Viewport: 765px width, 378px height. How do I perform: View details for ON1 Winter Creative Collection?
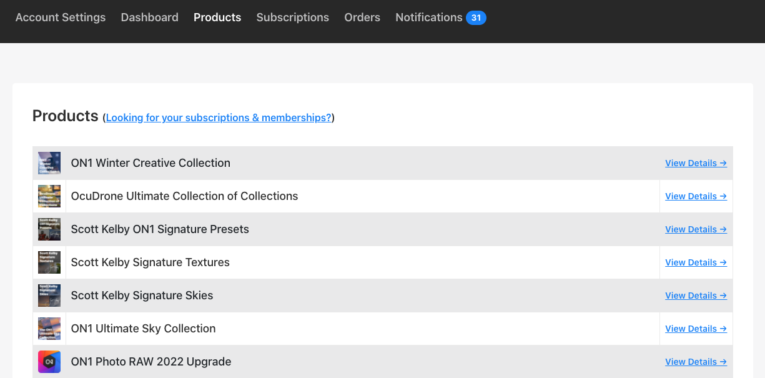click(696, 163)
